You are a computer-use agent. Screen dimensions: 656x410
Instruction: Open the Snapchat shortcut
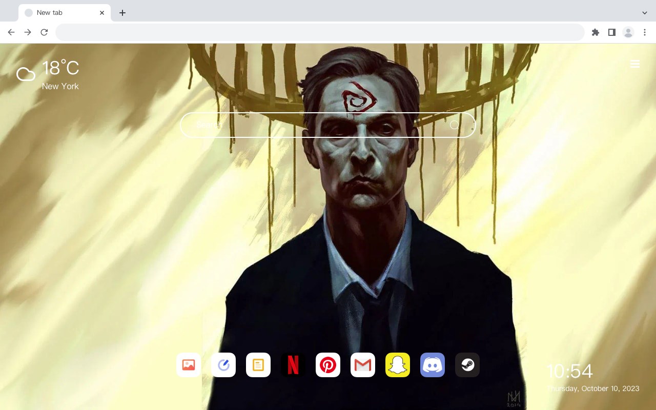pyautogui.click(x=398, y=365)
